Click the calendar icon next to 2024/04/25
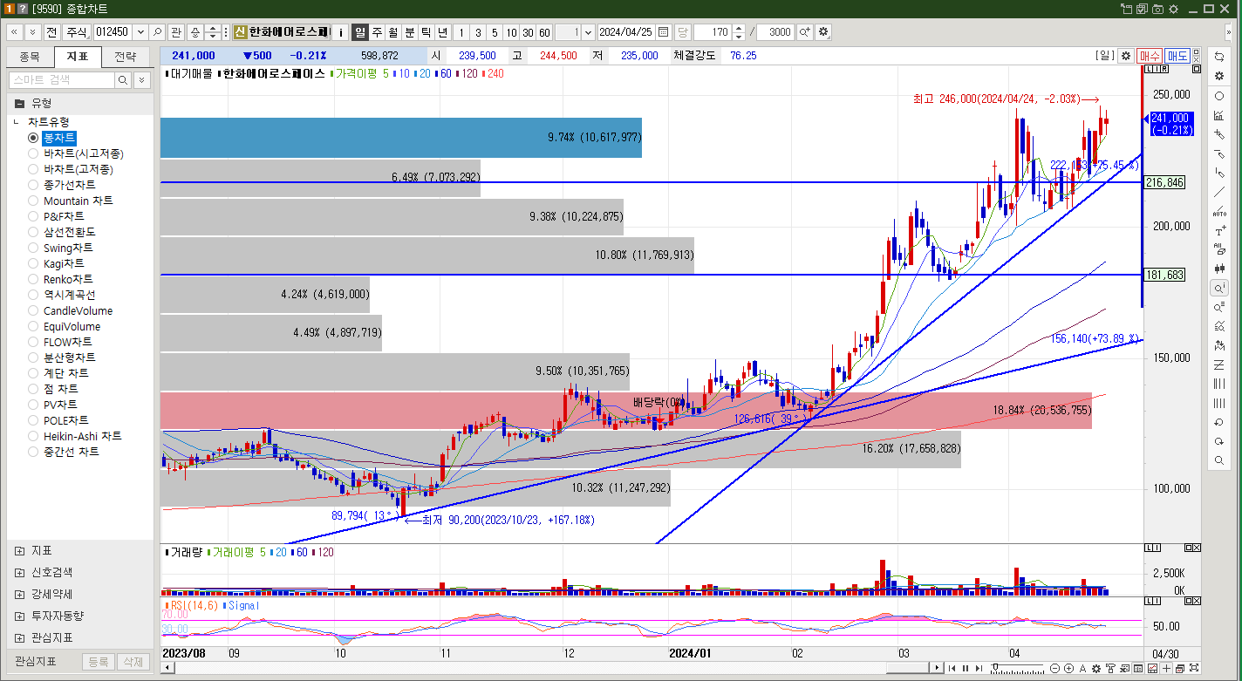The width and height of the screenshot is (1242, 681). click(x=663, y=32)
